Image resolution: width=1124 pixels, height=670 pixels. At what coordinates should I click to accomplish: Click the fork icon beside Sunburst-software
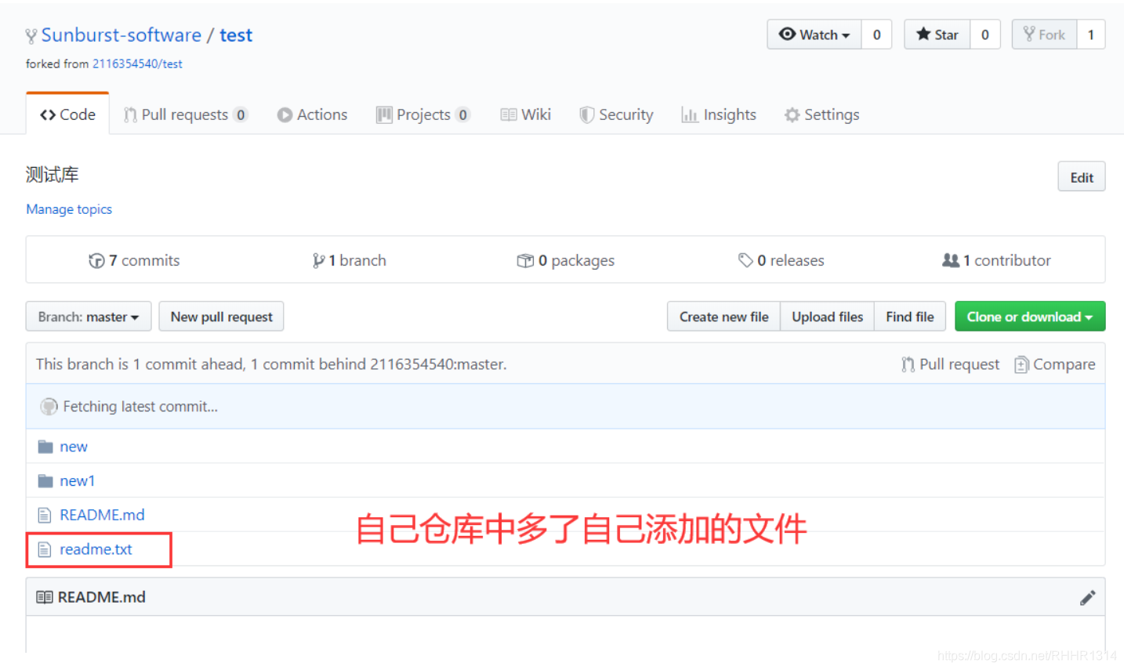pyautogui.click(x=31, y=36)
